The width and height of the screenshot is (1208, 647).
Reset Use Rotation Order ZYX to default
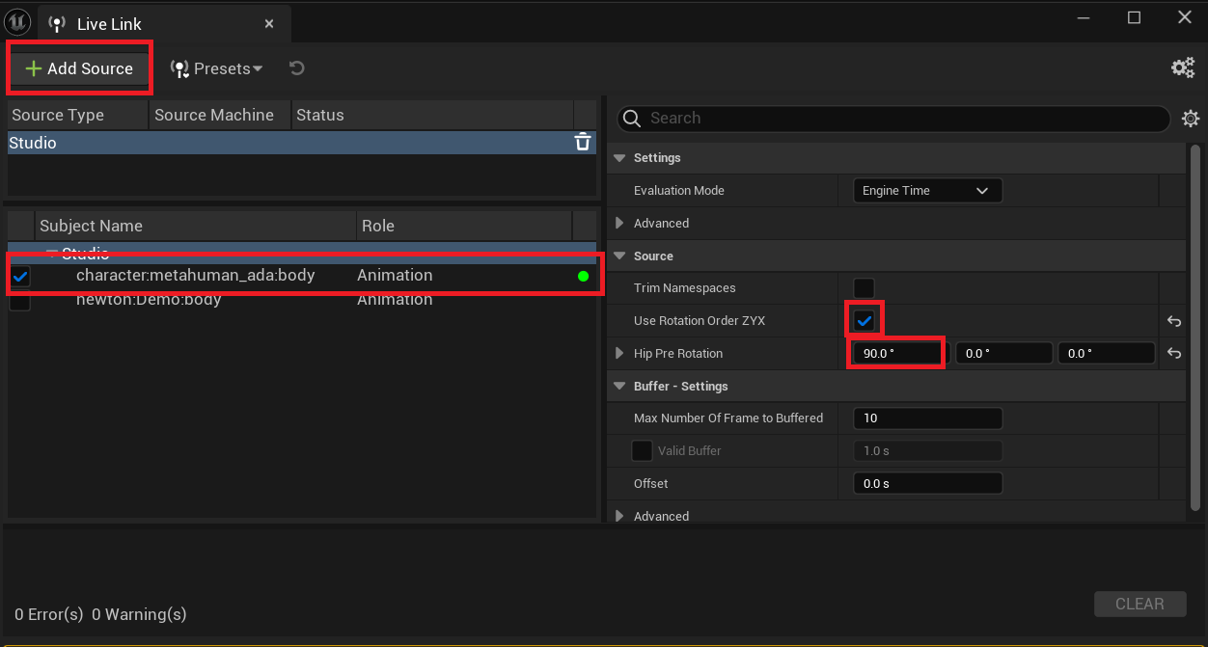(1173, 321)
